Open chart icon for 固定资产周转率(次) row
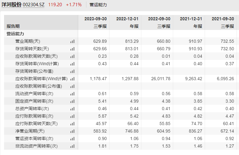Image resolution: width=239 pixels, height=155 pixels. point(72,101)
